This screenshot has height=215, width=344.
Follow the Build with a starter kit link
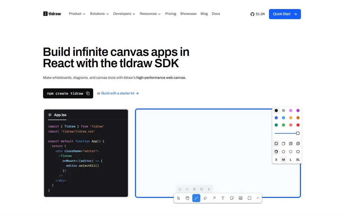(120, 93)
